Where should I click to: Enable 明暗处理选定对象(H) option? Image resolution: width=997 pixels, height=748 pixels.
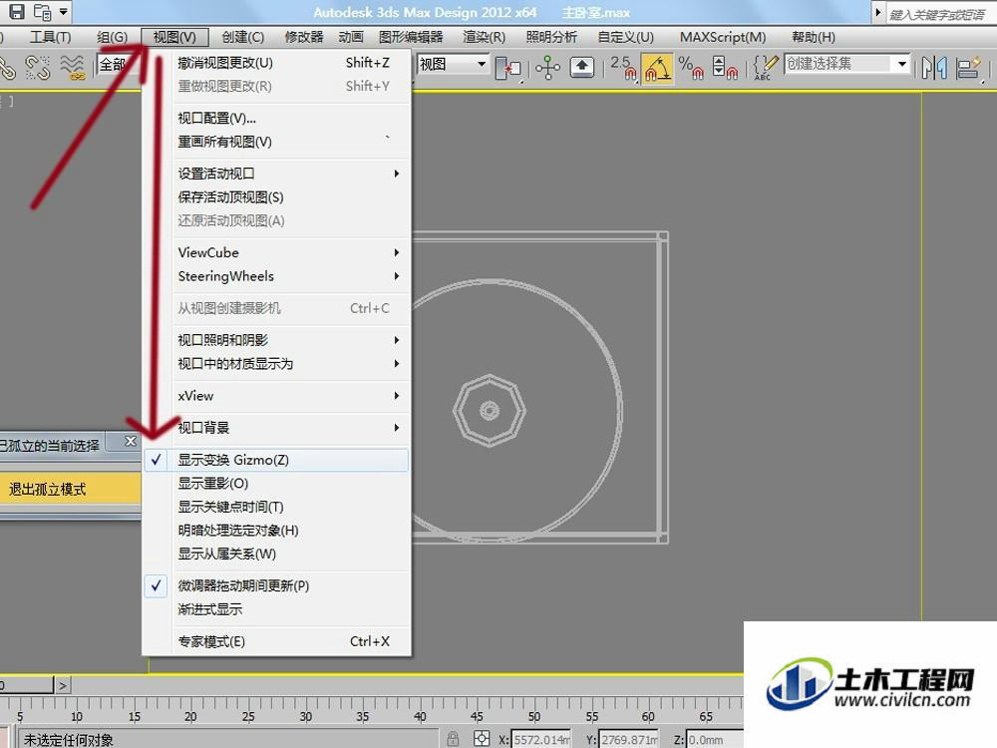[x=276, y=531]
